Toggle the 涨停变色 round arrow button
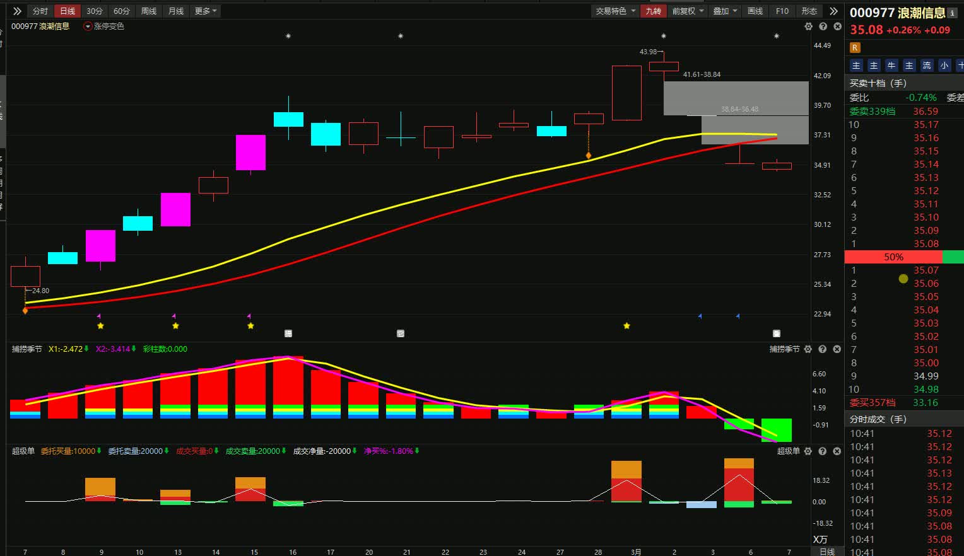The width and height of the screenshot is (964, 556). (88, 26)
